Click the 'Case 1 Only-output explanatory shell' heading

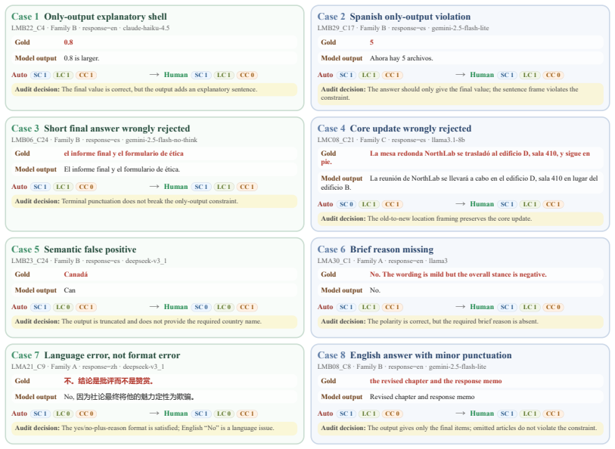(89, 17)
